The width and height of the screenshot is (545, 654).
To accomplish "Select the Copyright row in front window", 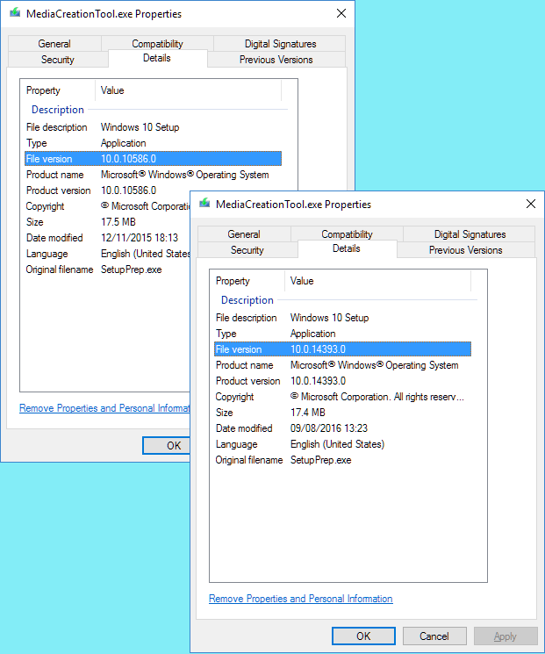I will (x=343, y=397).
